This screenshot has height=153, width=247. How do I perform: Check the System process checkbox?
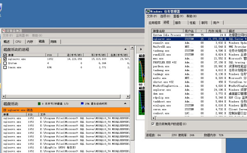5,63
